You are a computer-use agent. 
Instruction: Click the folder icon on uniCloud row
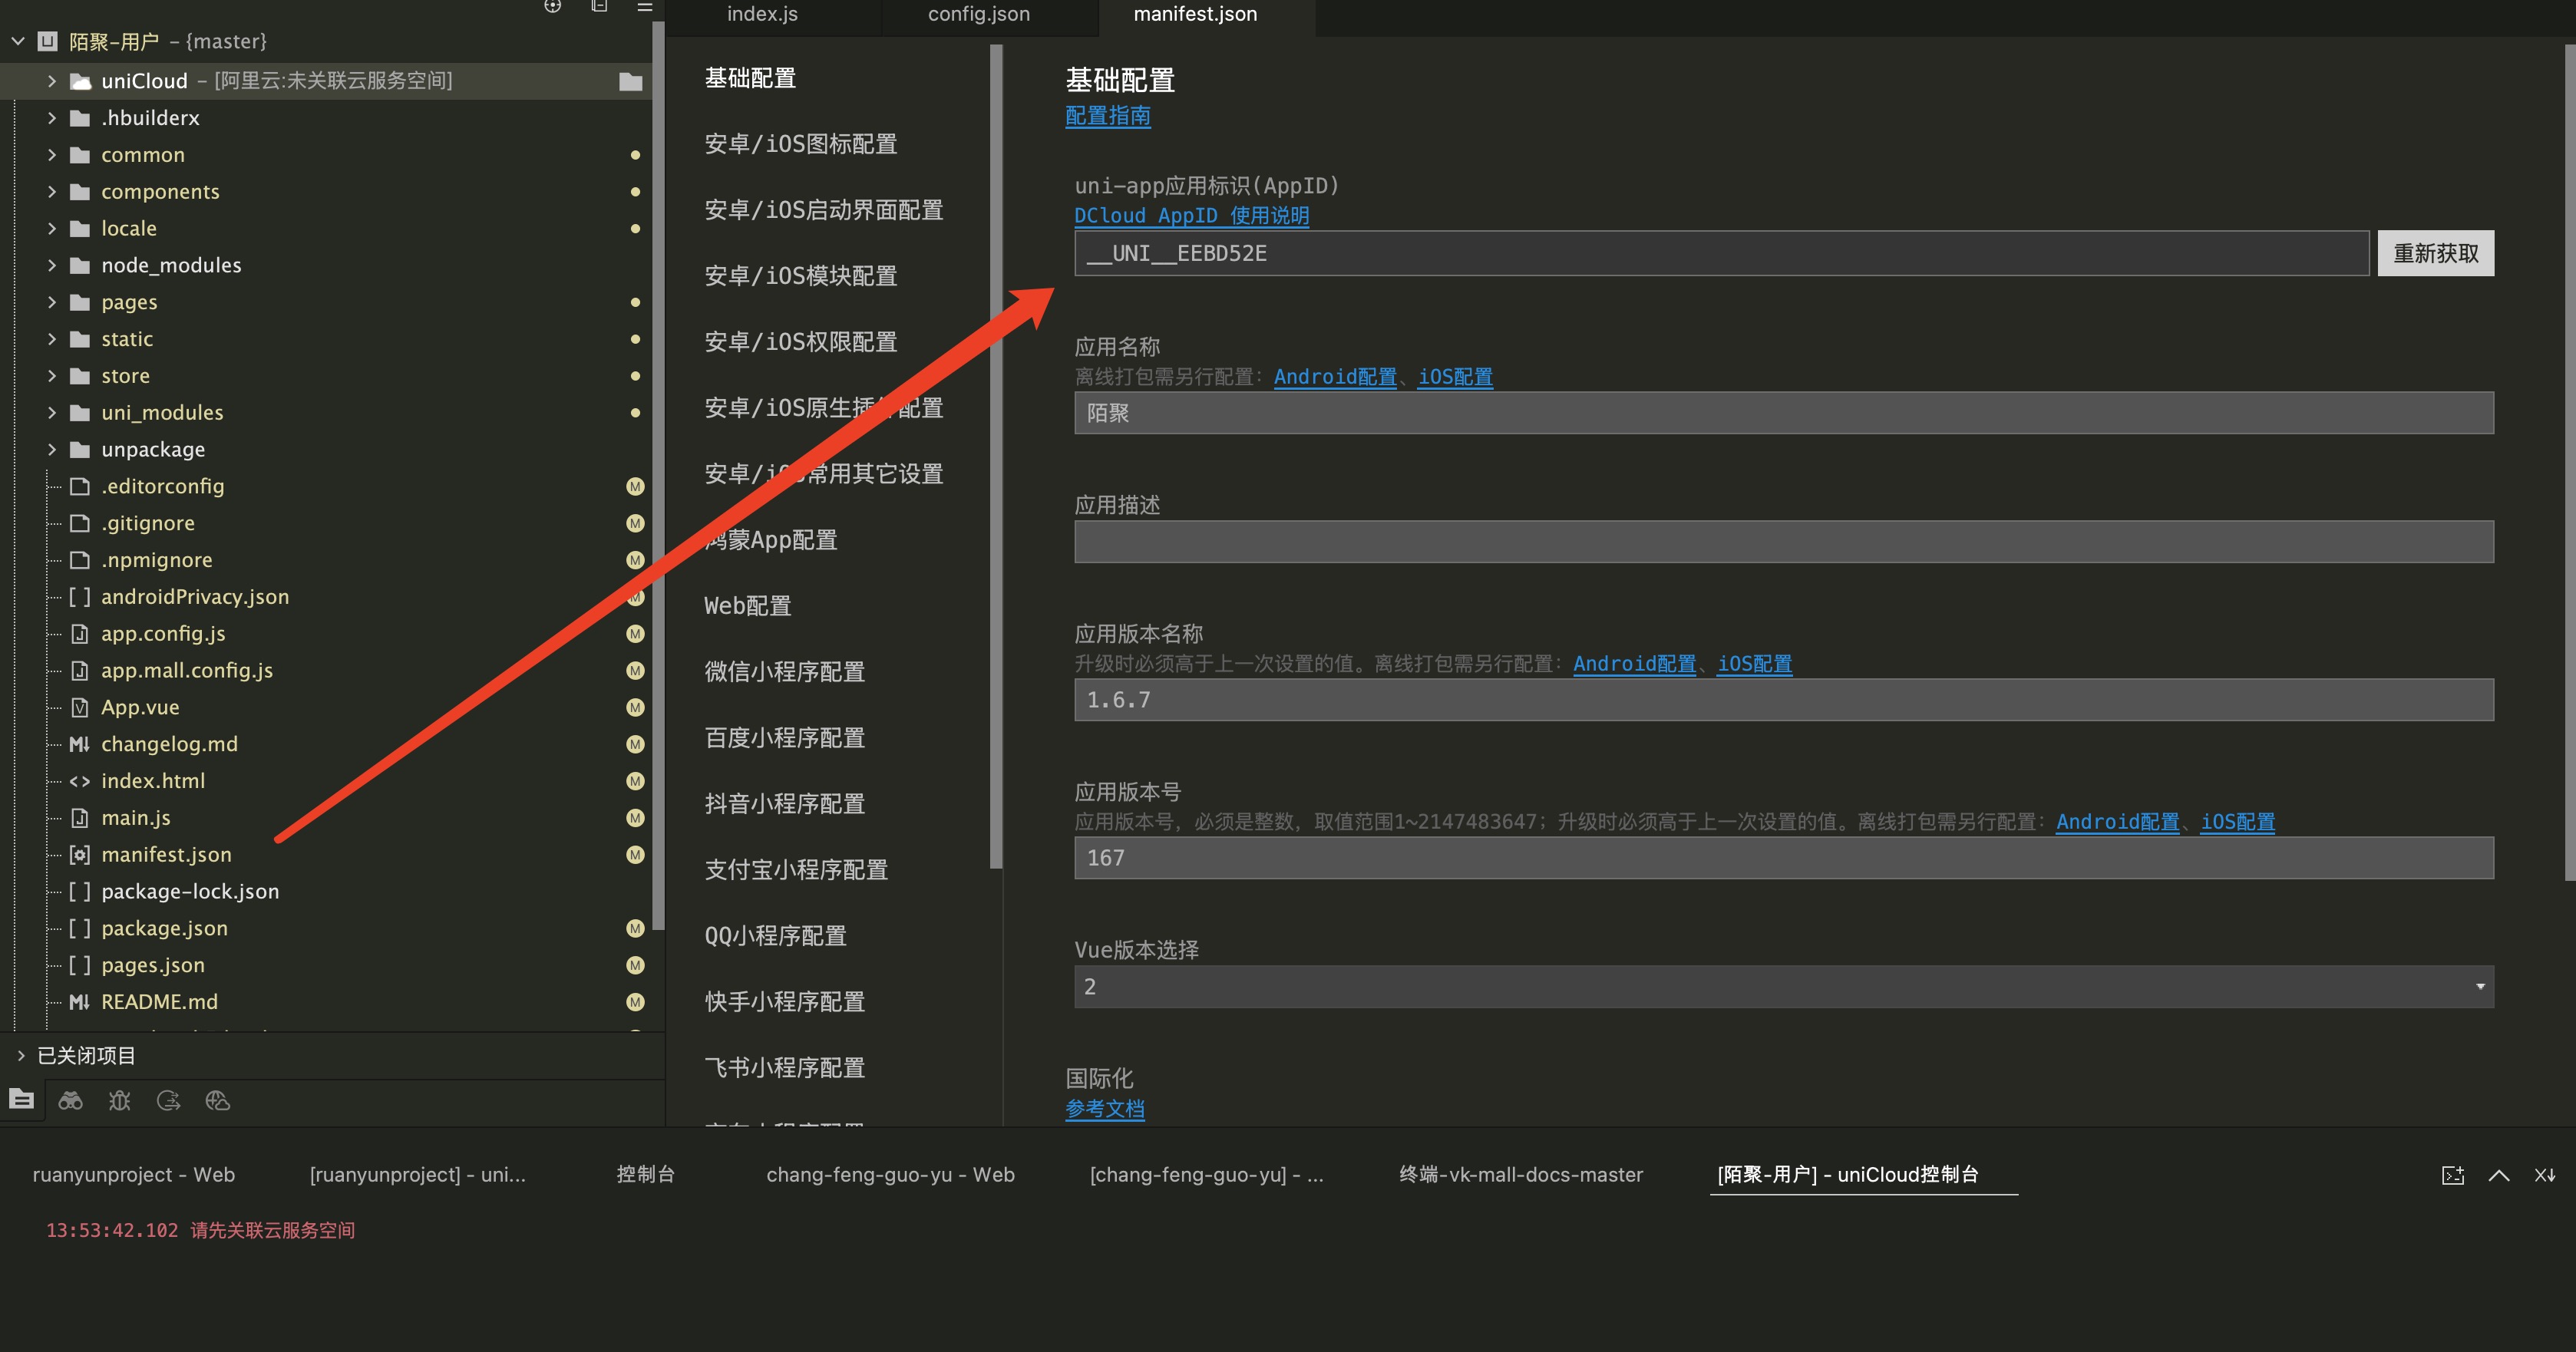630,81
